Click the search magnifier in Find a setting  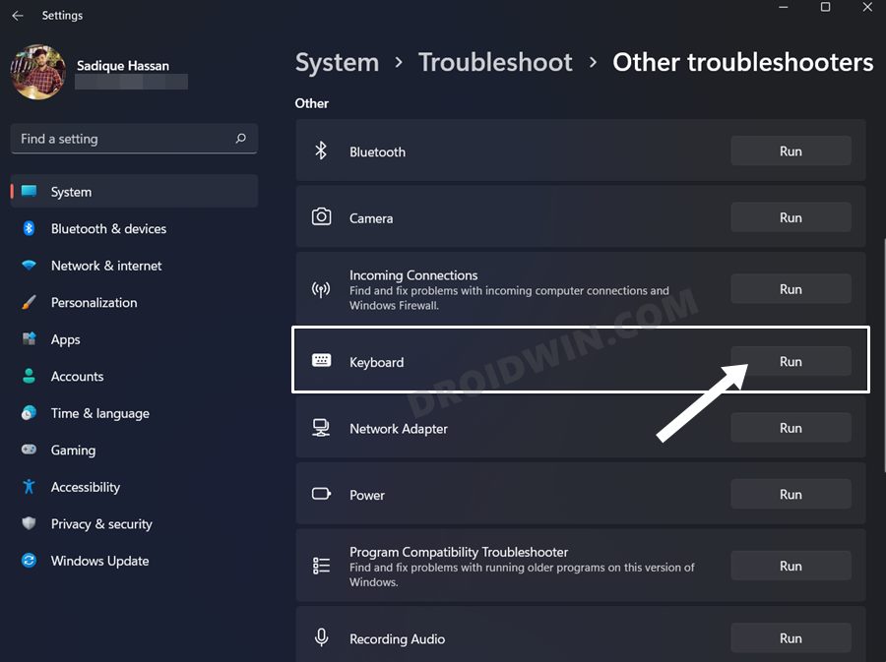pos(241,139)
